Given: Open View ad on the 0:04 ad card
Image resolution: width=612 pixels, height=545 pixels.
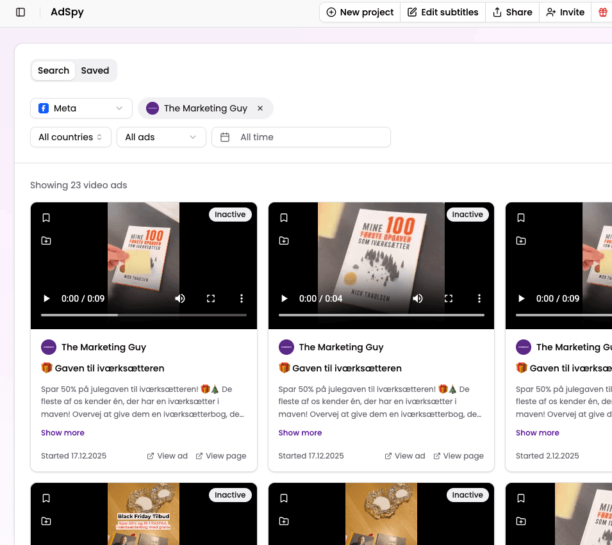Looking at the screenshot, I should 405,456.
